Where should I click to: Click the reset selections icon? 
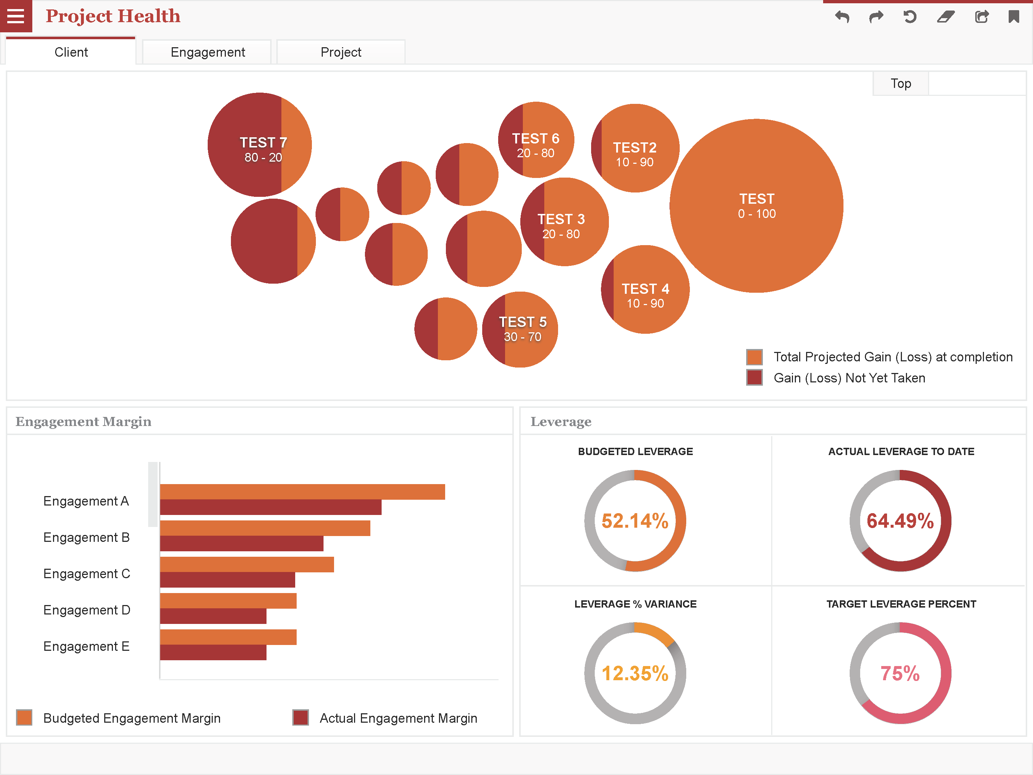click(x=910, y=17)
